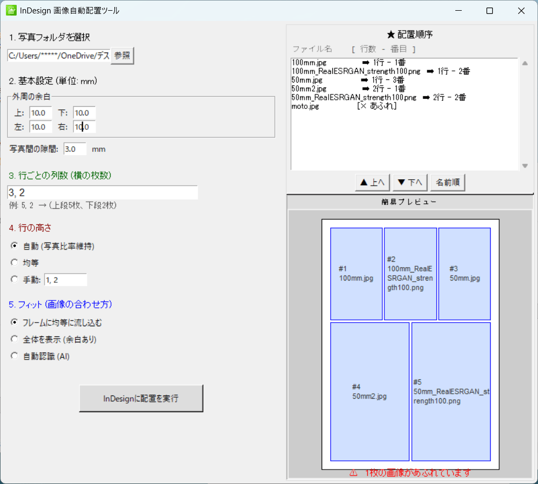Click the ▼下へ move down button
This screenshot has width=538, height=484.
(410, 182)
